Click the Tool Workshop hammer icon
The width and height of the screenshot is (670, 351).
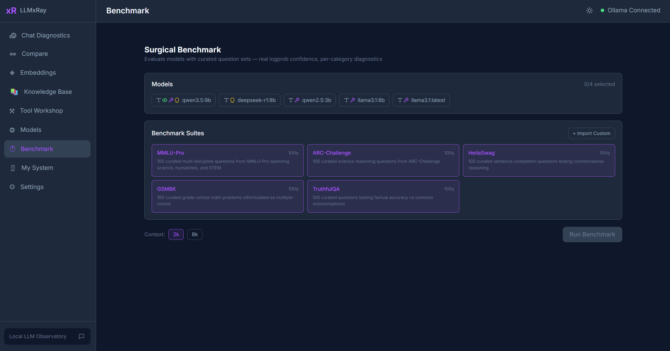click(x=12, y=111)
